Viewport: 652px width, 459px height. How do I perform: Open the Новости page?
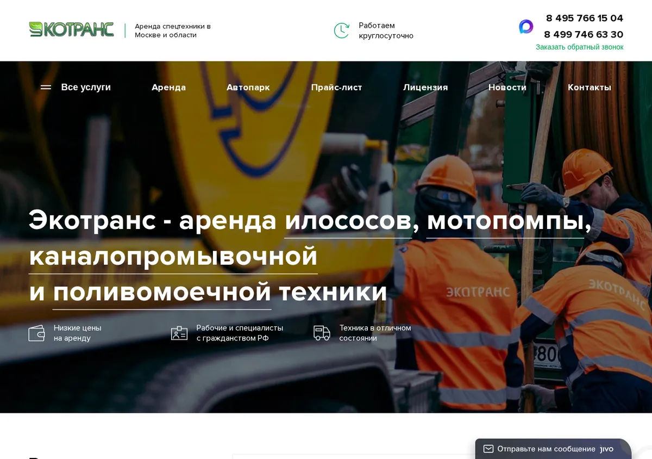tap(507, 88)
